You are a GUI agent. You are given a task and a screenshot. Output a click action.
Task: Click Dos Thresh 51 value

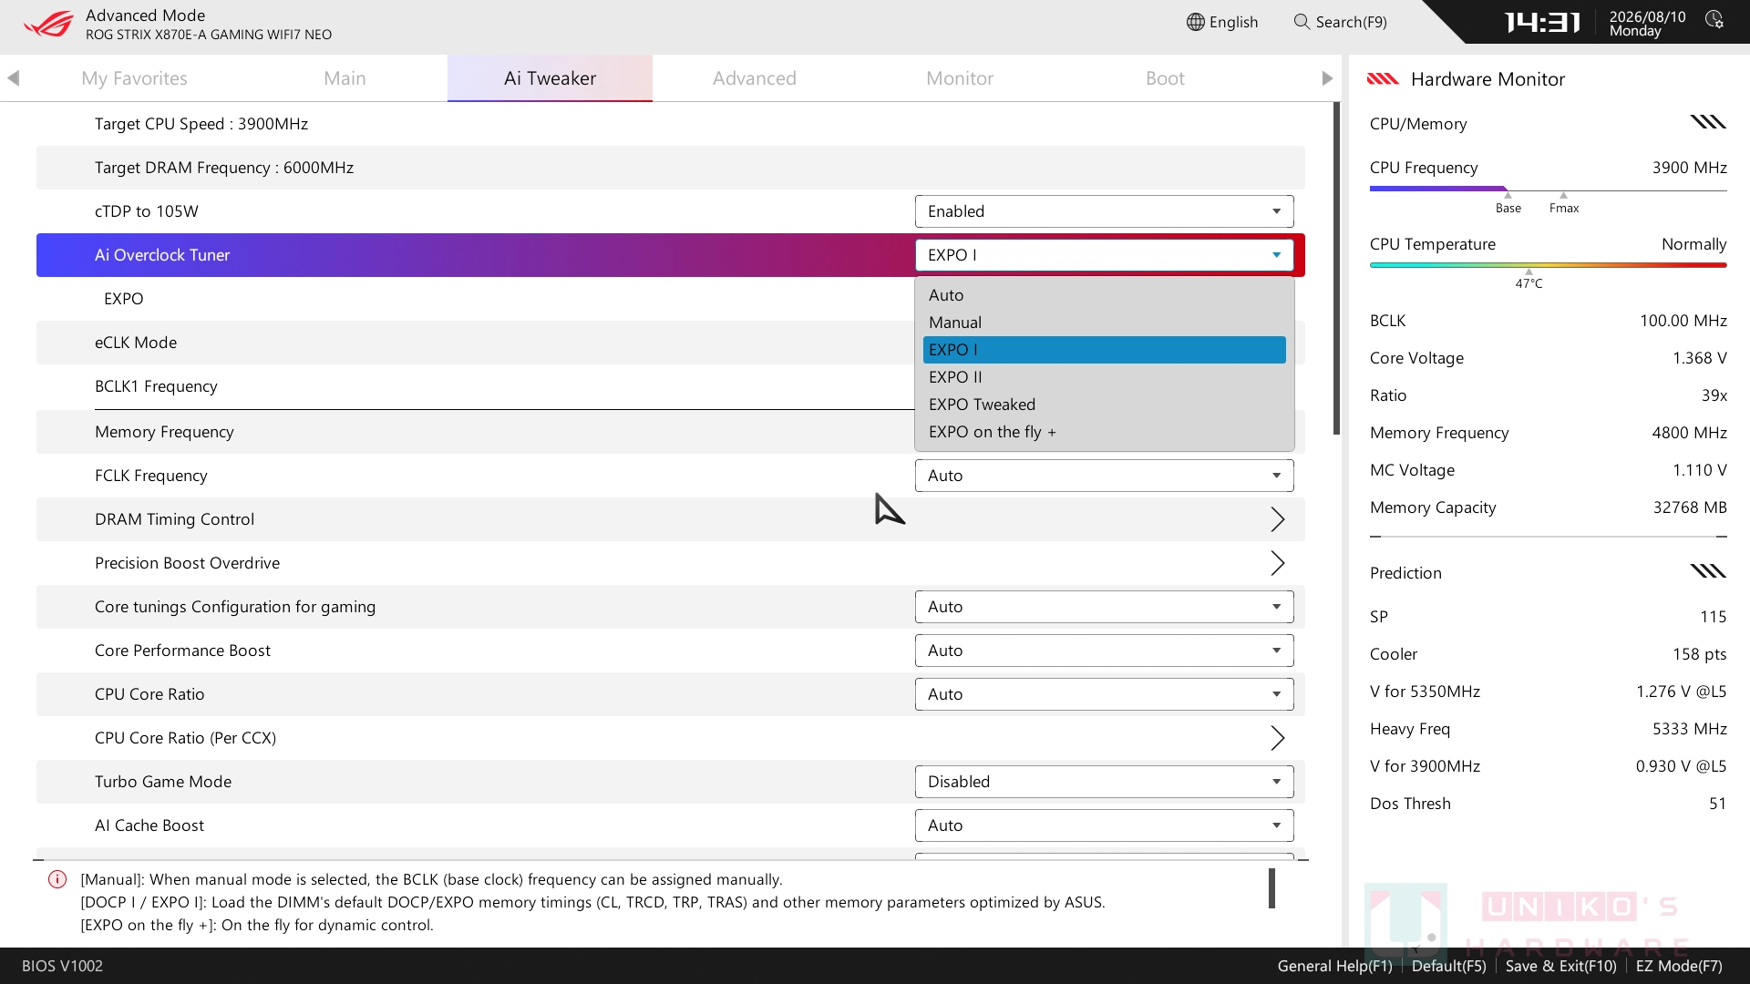point(1717,804)
